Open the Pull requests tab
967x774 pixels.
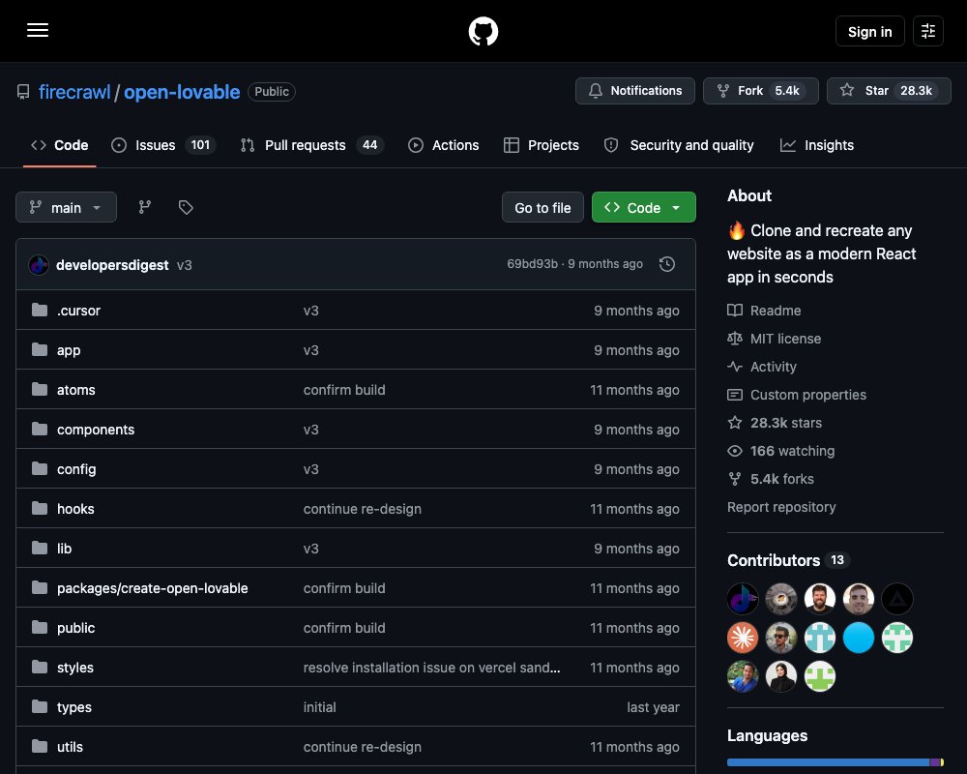coord(311,145)
